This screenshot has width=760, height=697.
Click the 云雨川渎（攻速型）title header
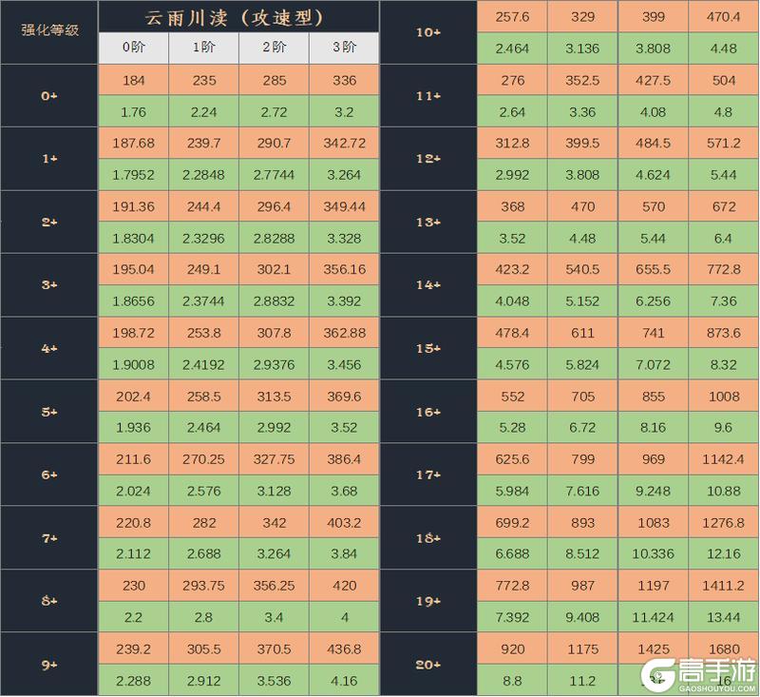tap(238, 17)
